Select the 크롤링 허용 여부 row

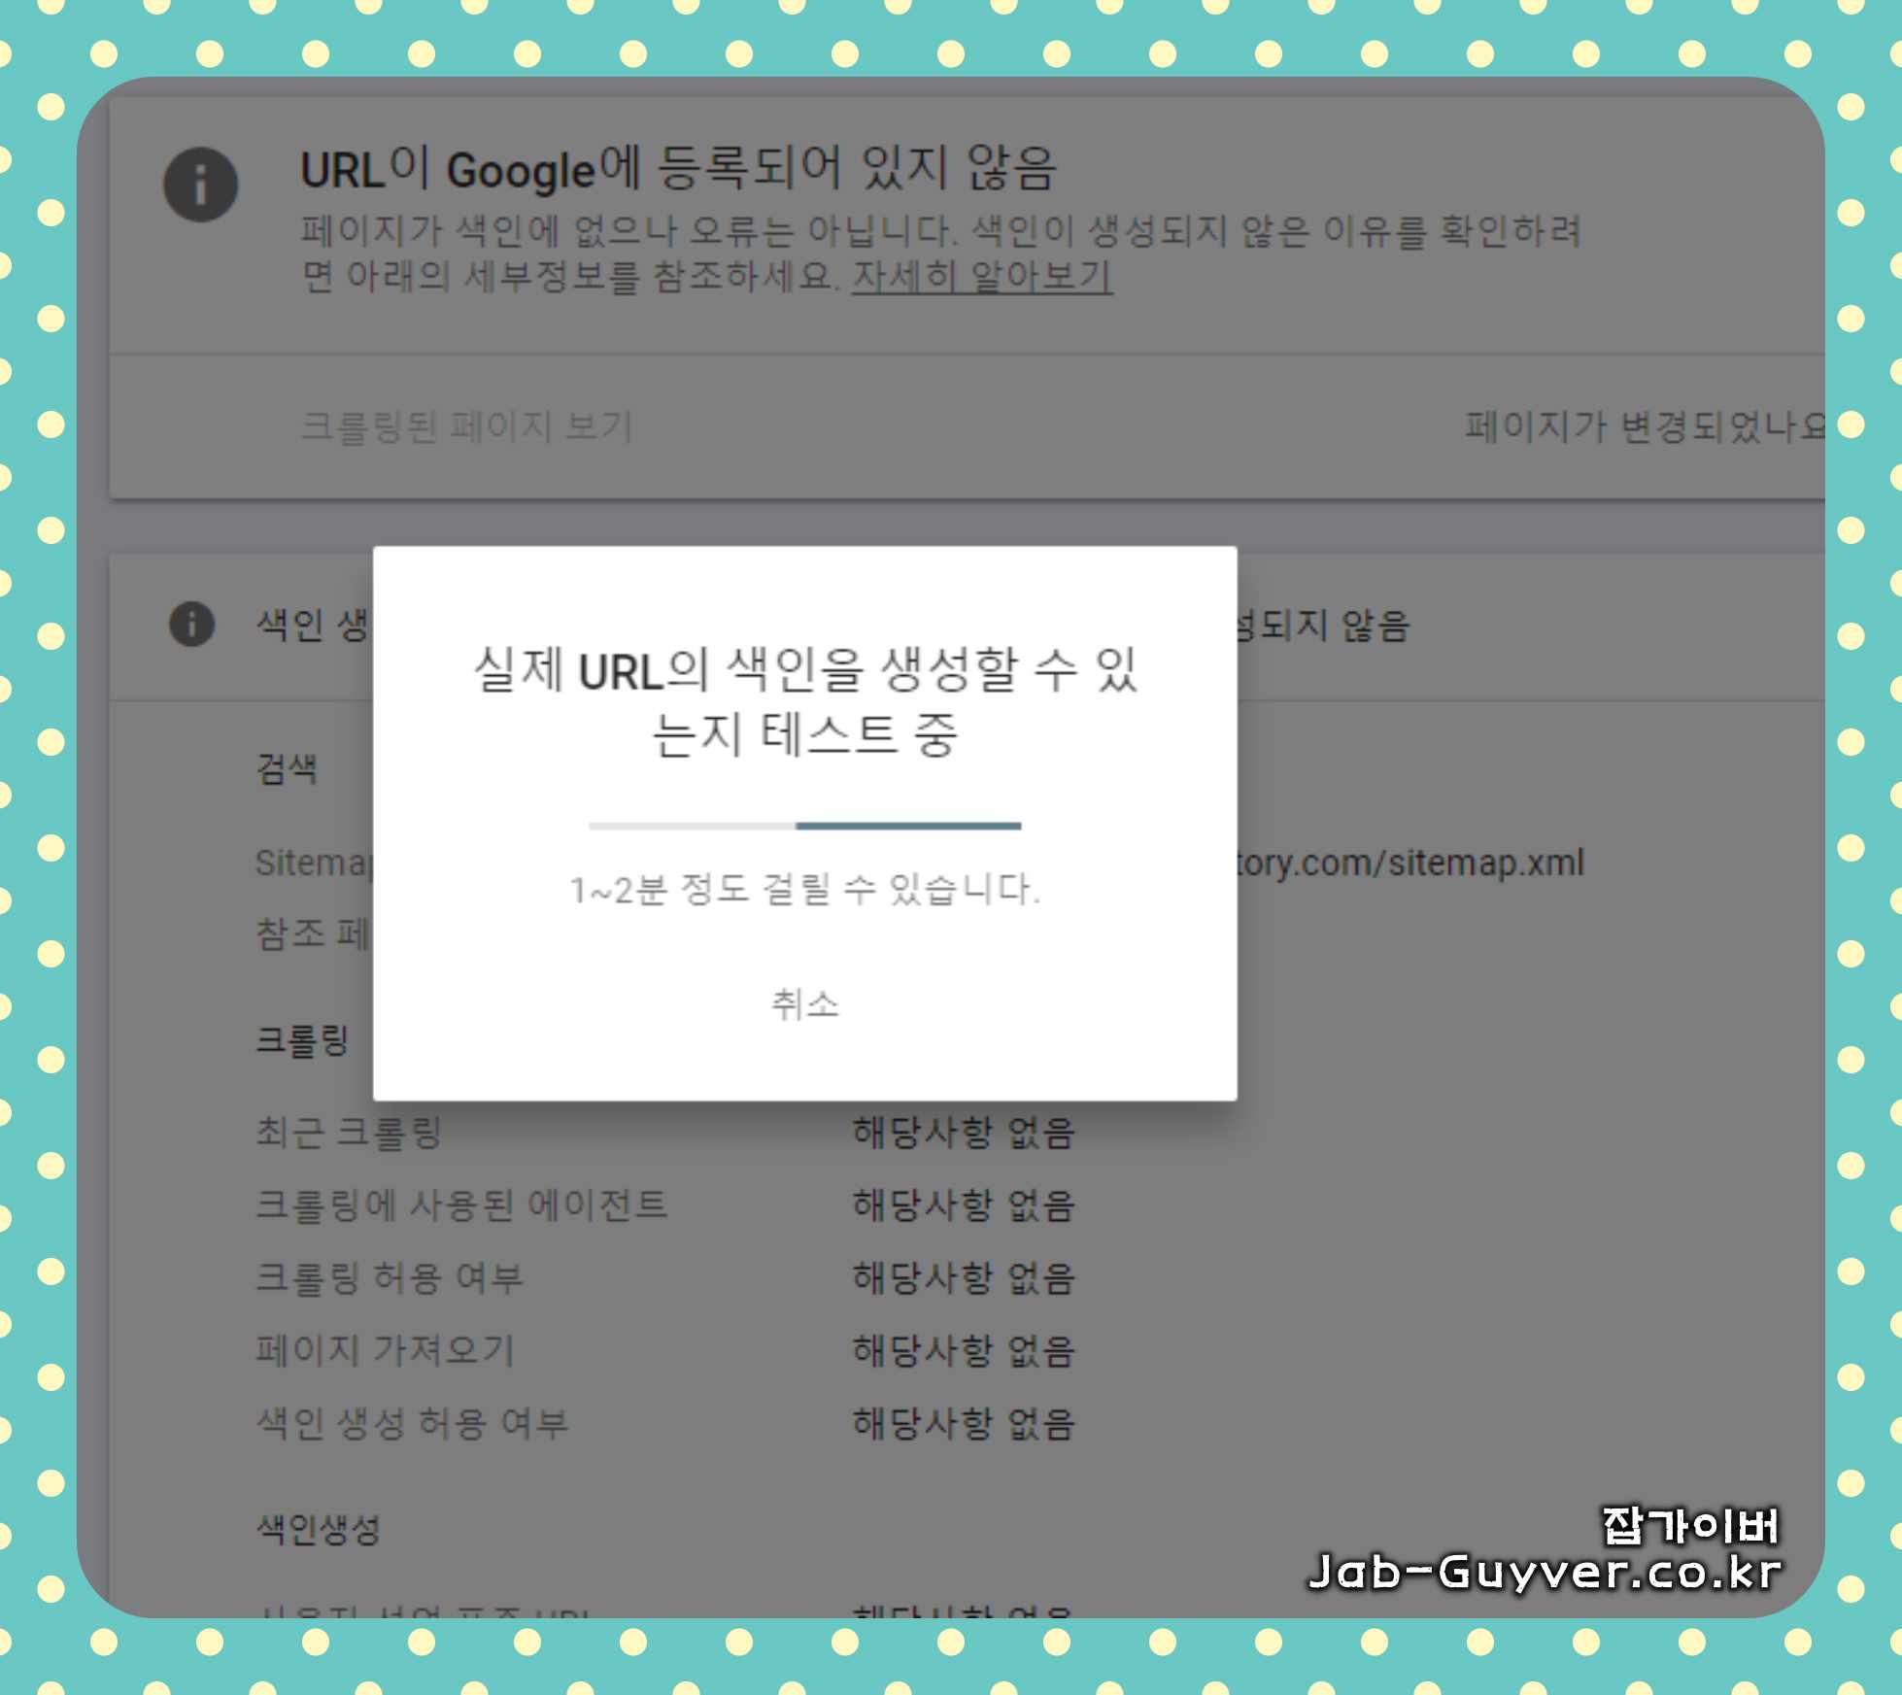pos(390,1277)
